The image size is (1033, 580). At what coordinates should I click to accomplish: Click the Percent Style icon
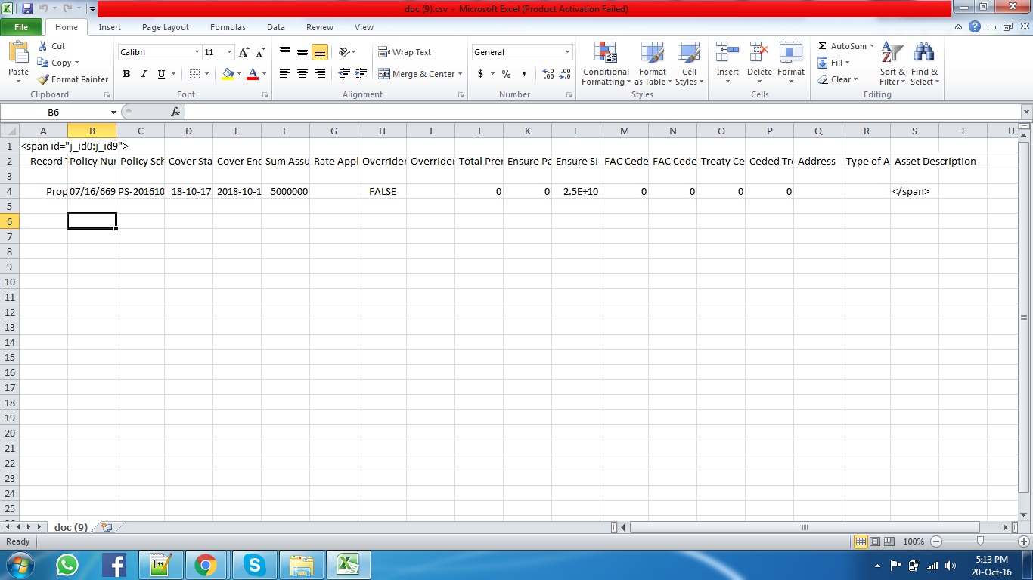pyautogui.click(x=506, y=74)
